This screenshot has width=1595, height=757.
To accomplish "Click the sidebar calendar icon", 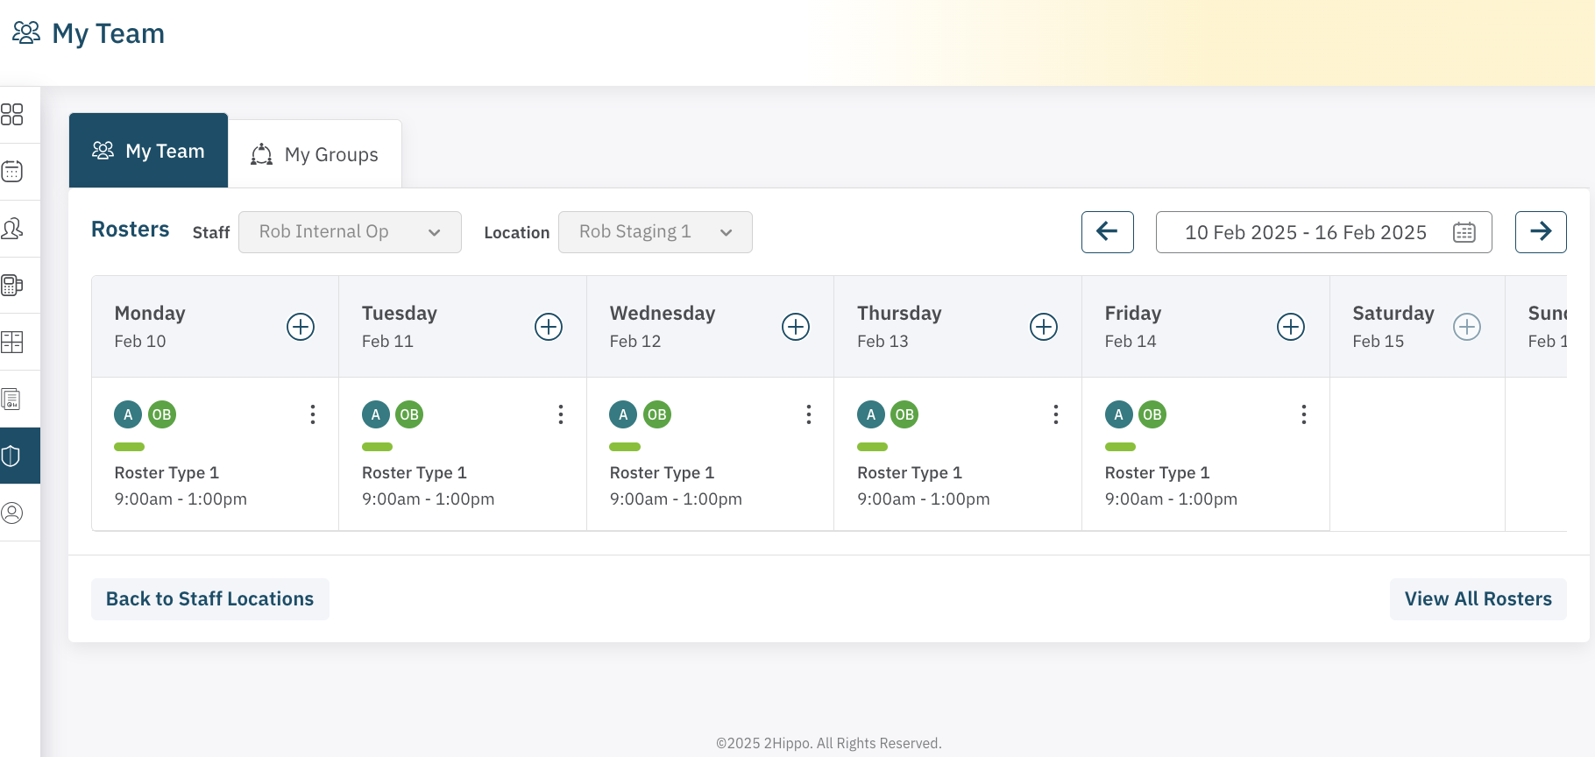I will [x=12, y=172].
